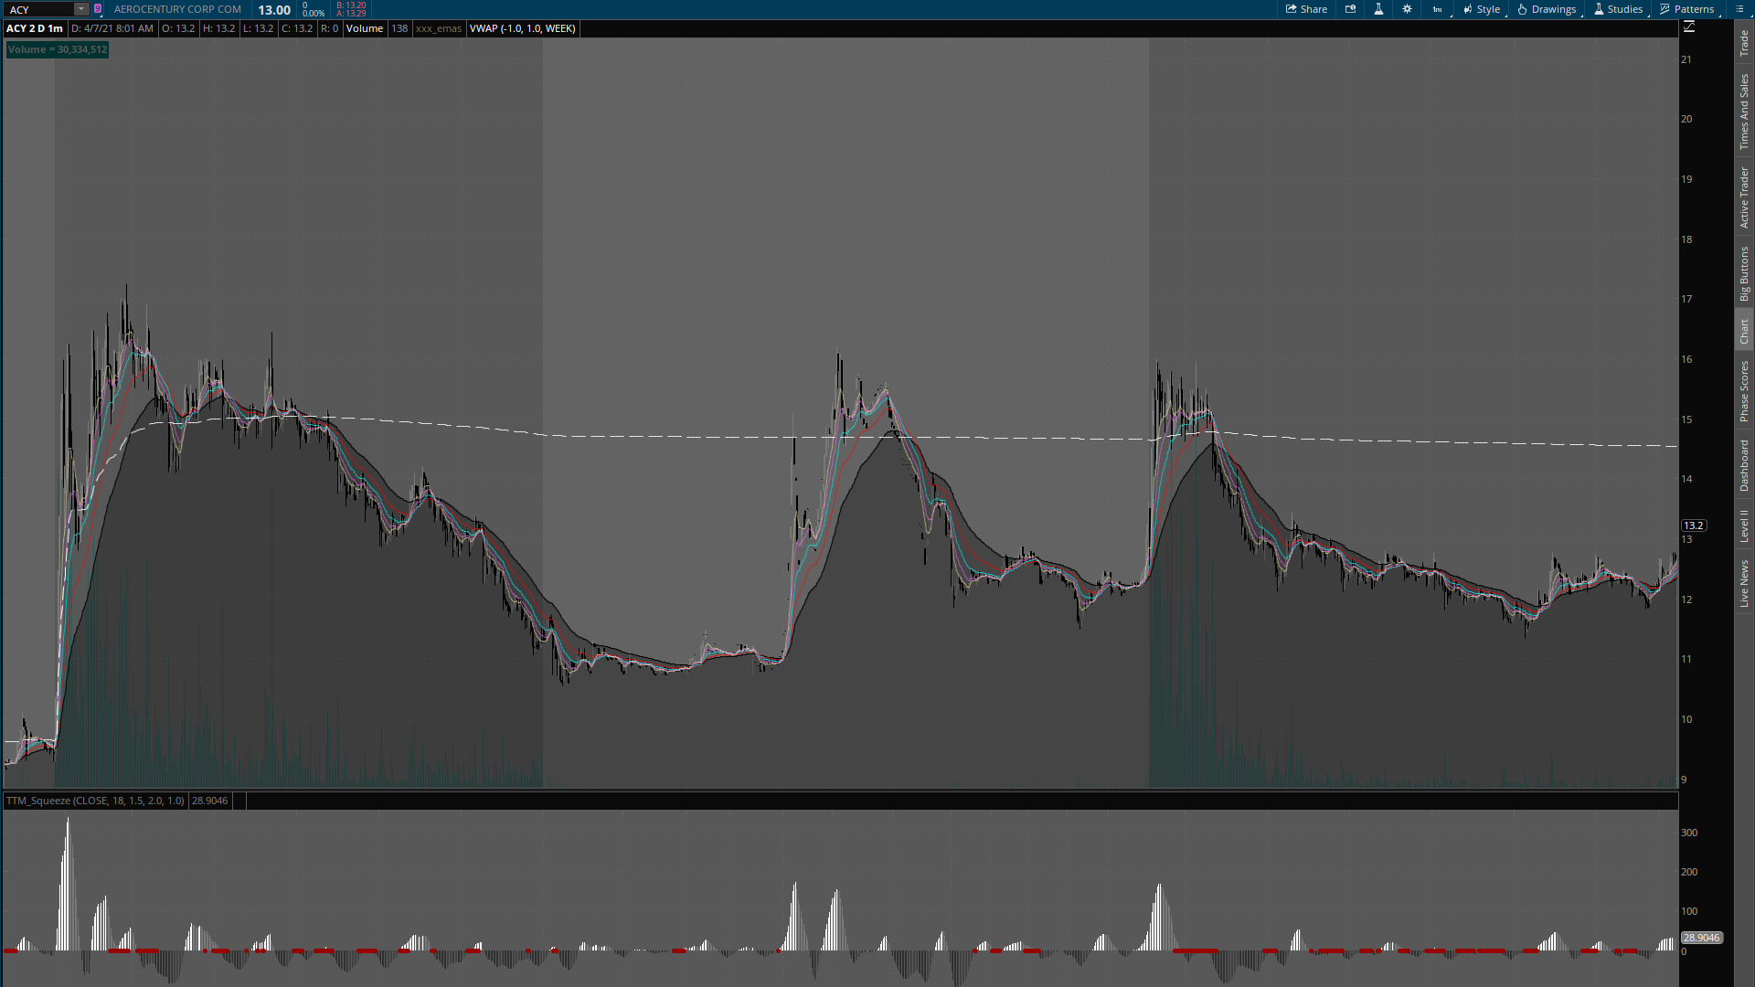Click the flask Edit Studies icon
The image size is (1755, 987).
(x=1378, y=9)
